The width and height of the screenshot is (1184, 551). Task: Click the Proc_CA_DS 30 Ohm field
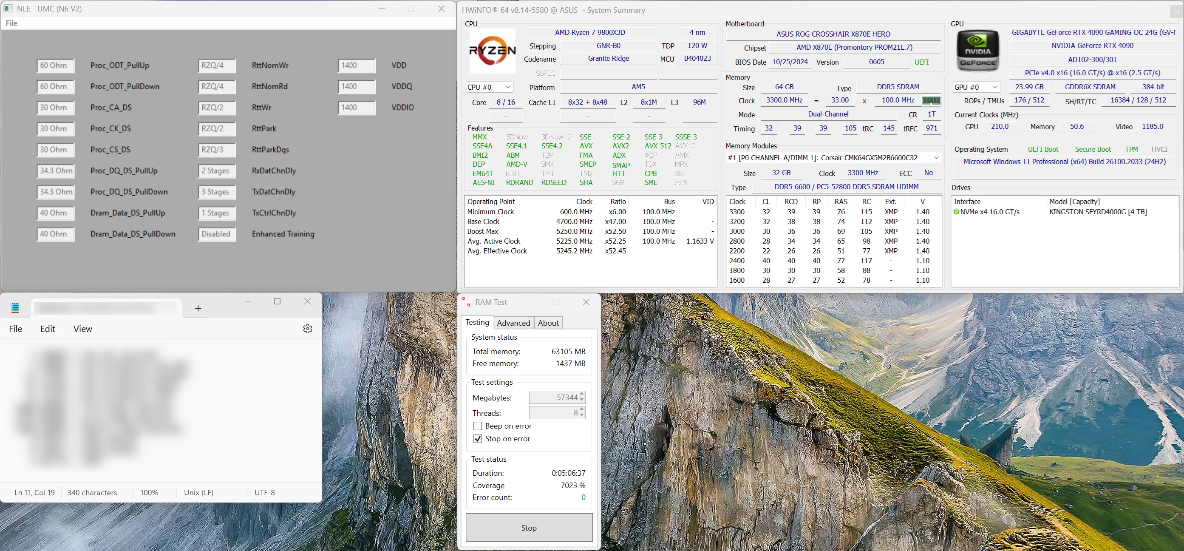(x=55, y=108)
